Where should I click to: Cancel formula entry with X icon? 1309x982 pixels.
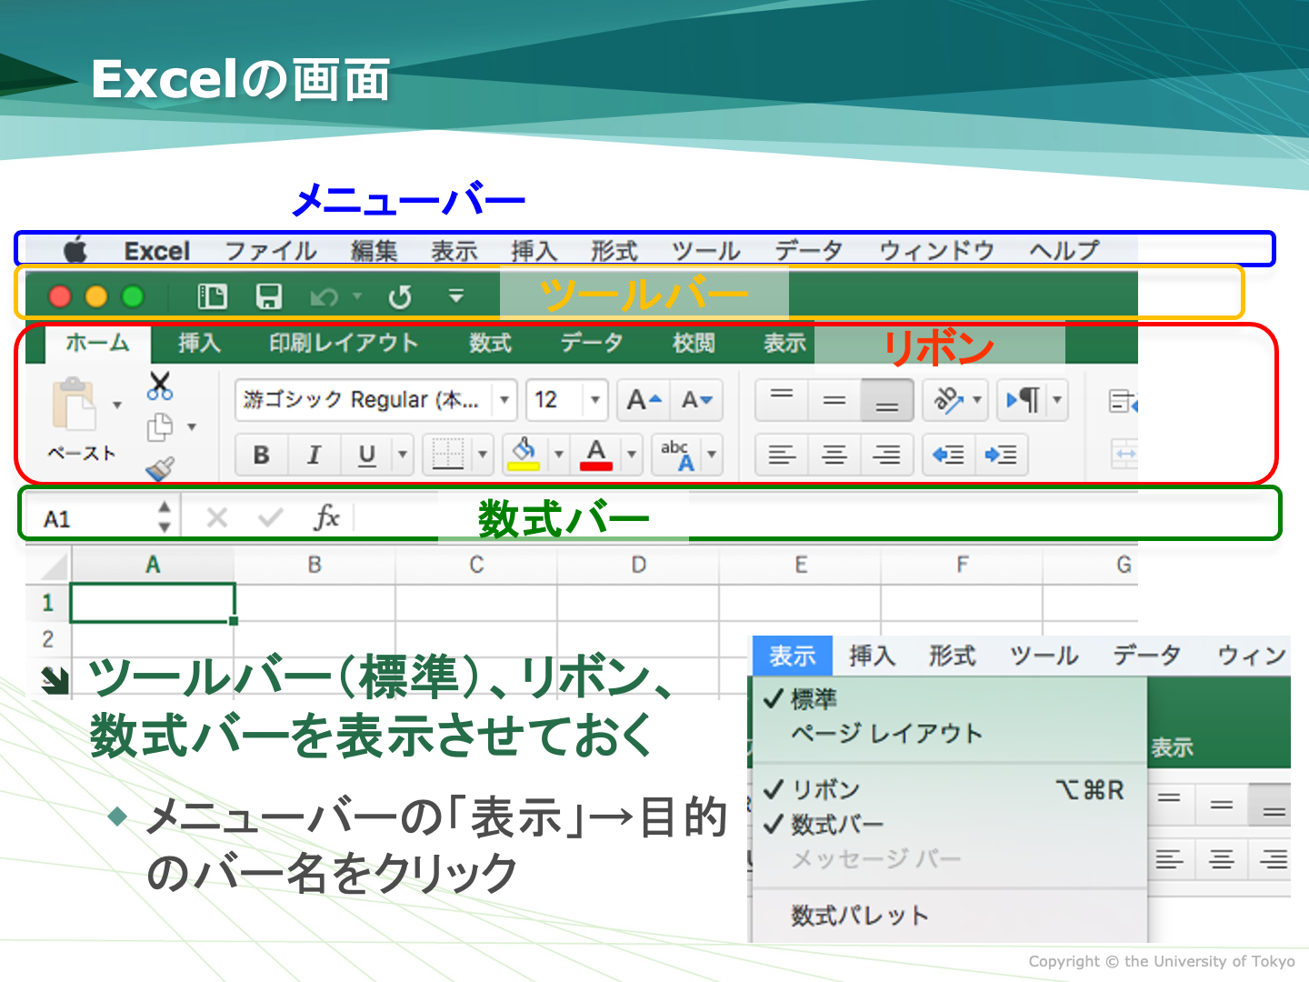pyautogui.click(x=217, y=518)
